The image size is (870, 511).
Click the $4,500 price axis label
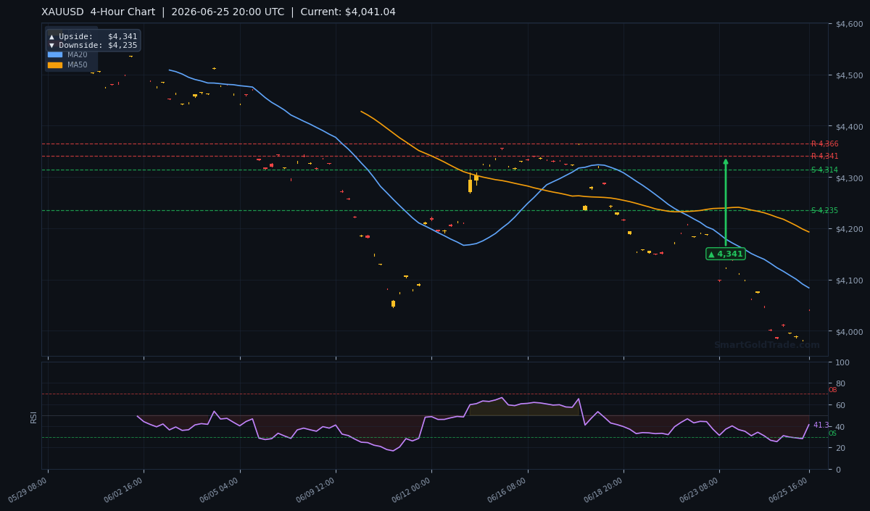(848, 75)
